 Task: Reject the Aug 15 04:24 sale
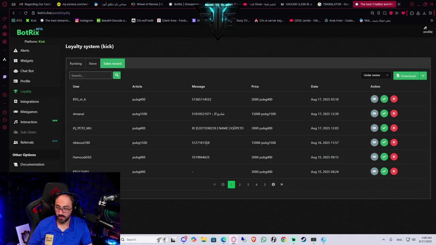(x=394, y=171)
